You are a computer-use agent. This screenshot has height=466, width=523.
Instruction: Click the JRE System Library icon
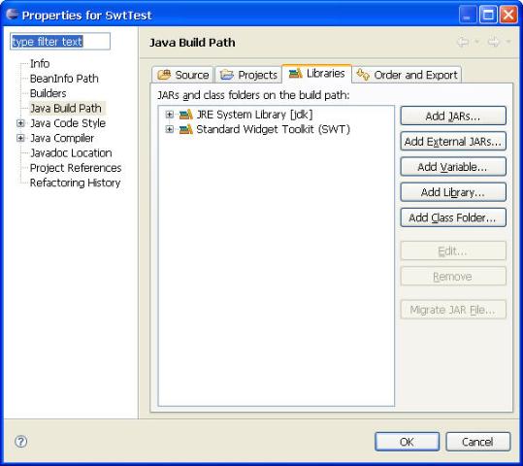pyautogui.click(x=185, y=115)
